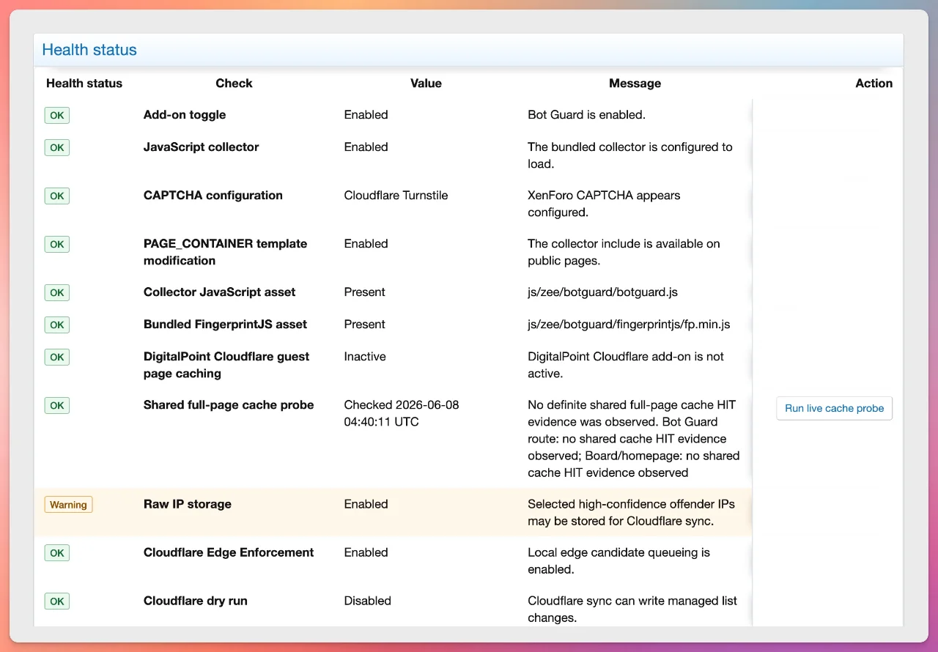The height and width of the screenshot is (652, 938).
Task: Click the Selected high-confidence offender IPs message
Action: [x=631, y=513]
